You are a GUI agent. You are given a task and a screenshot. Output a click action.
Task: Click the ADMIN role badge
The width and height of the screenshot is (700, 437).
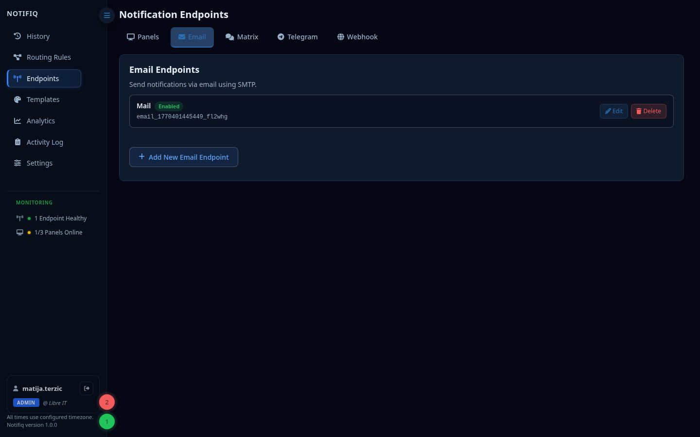tap(26, 403)
